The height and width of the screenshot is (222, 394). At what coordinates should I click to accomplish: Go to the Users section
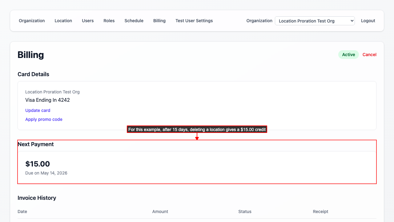click(x=88, y=21)
